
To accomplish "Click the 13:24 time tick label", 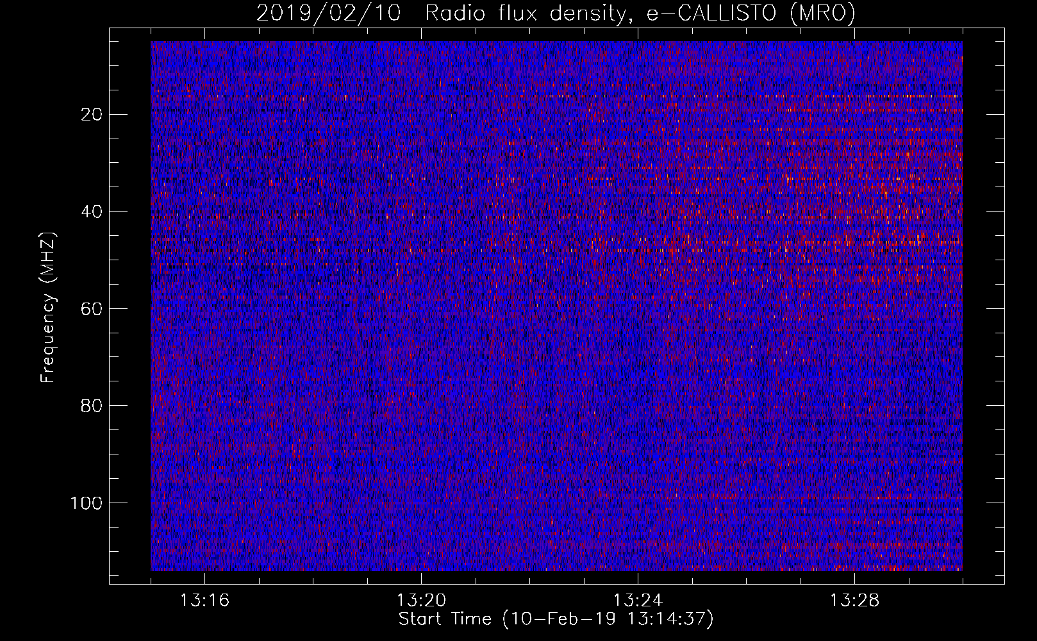I will (x=638, y=601).
